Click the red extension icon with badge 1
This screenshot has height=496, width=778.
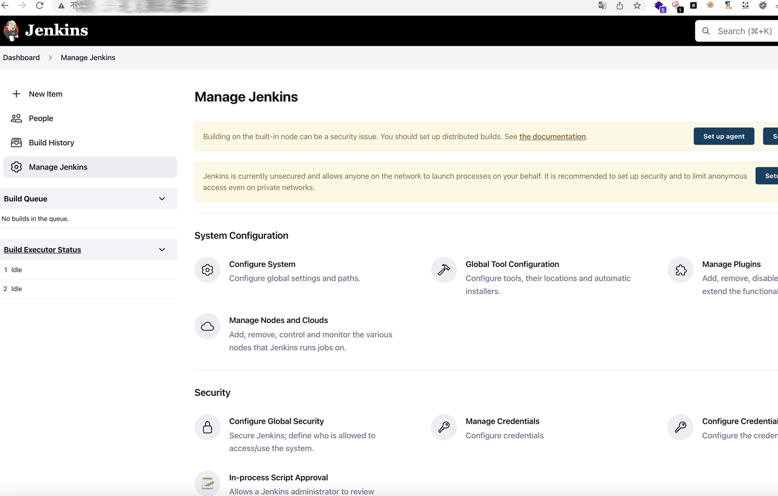pyautogui.click(x=677, y=7)
